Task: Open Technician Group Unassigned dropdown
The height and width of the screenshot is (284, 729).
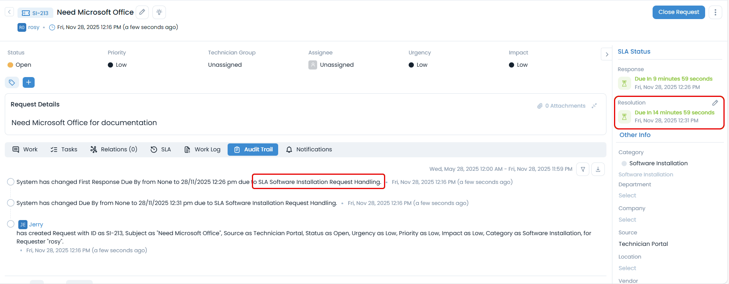Action: pyautogui.click(x=225, y=65)
